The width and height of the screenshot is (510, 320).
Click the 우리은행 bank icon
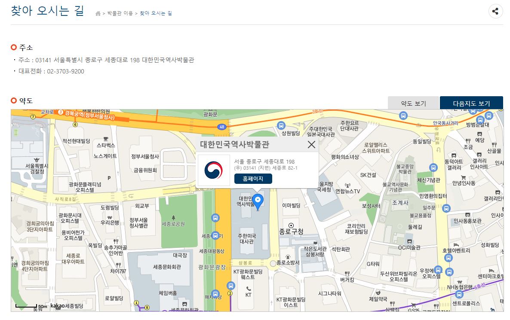[110, 217]
